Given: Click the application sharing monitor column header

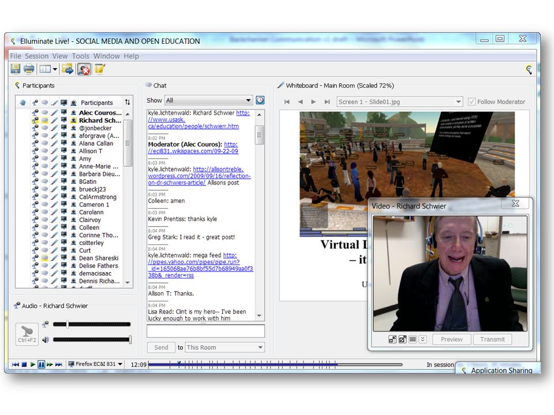Looking at the screenshot, I should [x=63, y=103].
